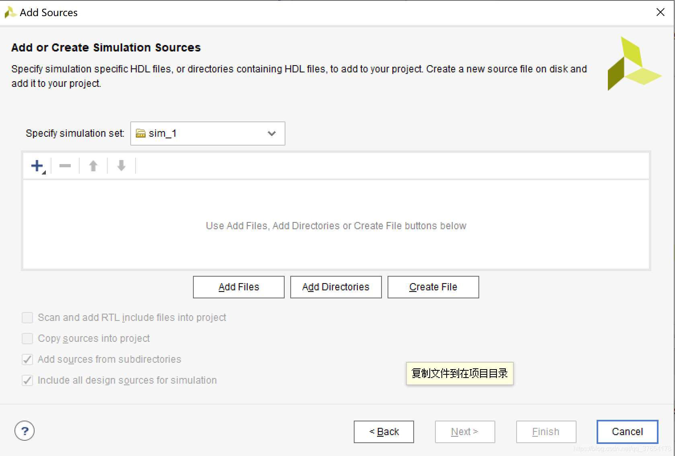This screenshot has height=456, width=675.
Task: Open the help question mark icon
Action: point(25,431)
